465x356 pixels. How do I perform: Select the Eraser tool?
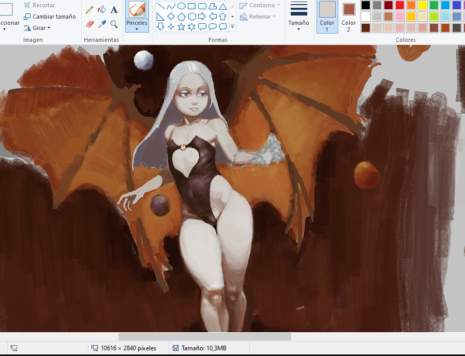(89, 24)
